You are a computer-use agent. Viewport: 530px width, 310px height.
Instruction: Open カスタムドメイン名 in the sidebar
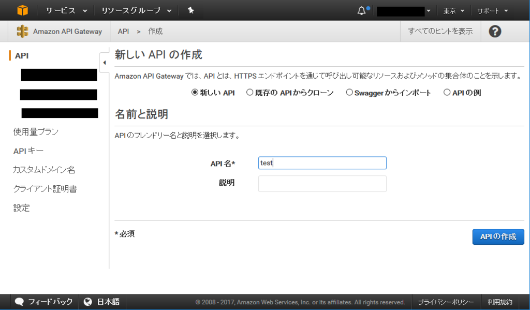[x=44, y=170]
